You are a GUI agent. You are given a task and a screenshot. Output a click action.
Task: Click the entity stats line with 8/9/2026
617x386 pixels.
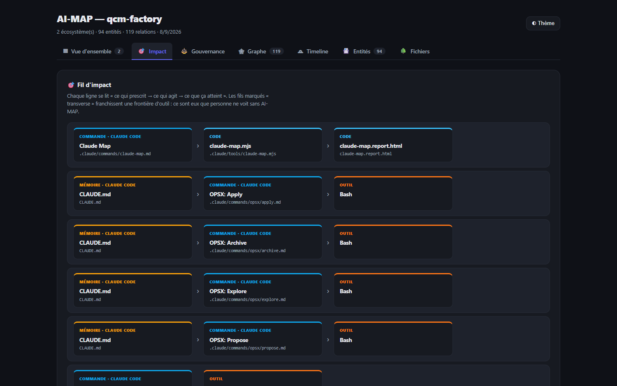click(119, 32)
